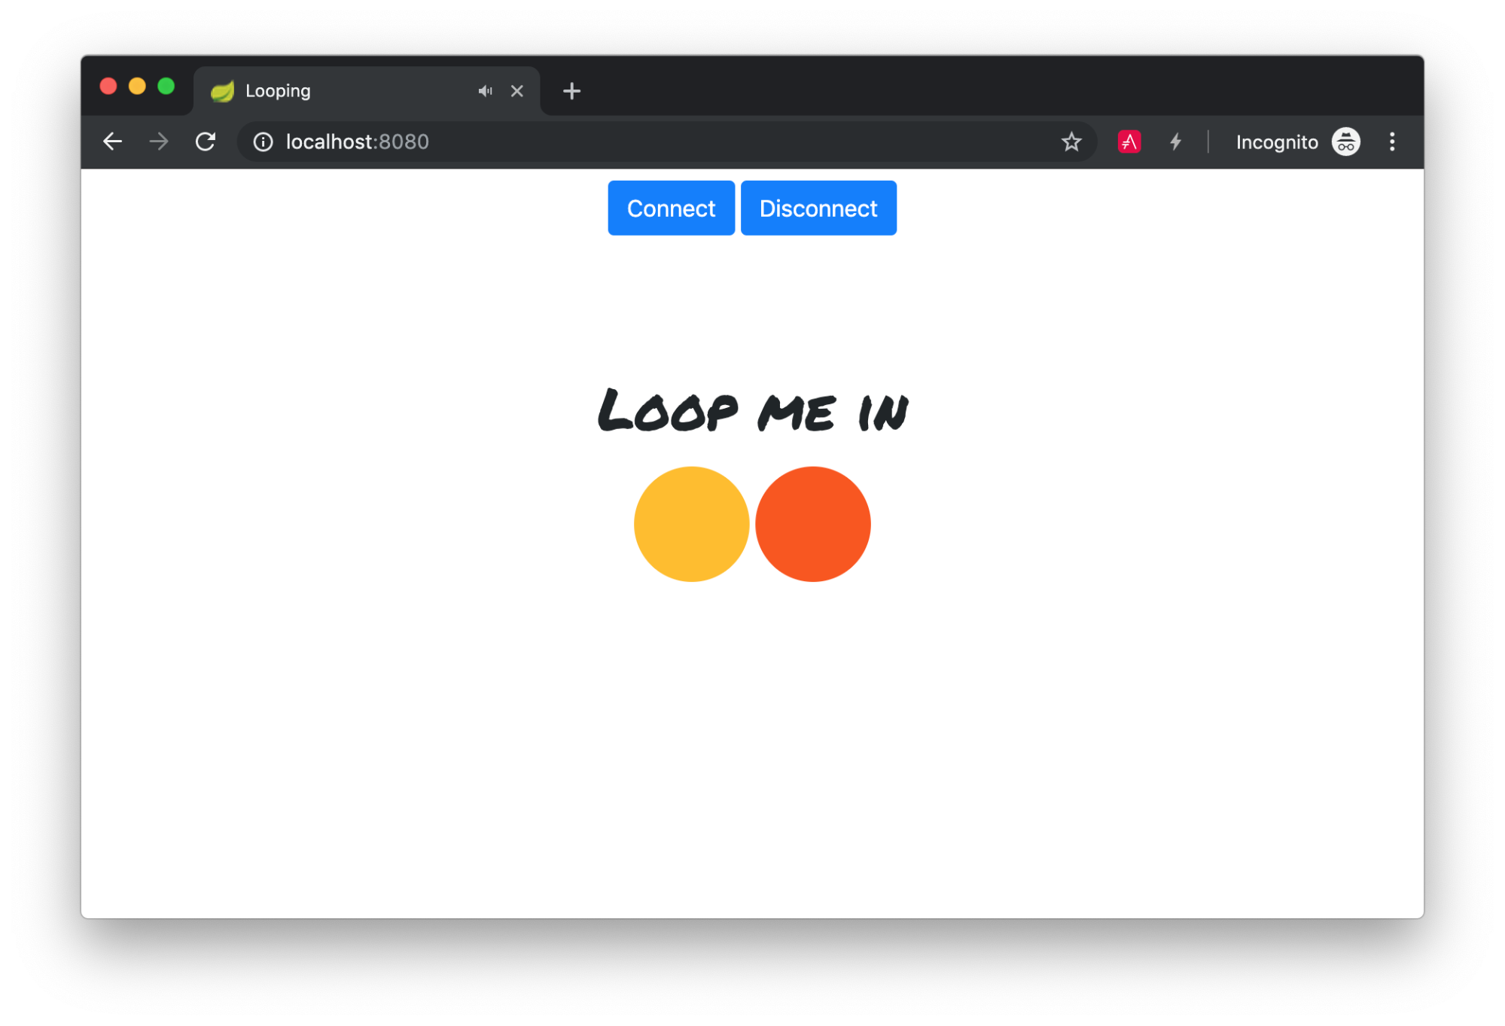Click the green fullscreen window button
This screenshot has height=1026, width=1505.
coord(166,87)
